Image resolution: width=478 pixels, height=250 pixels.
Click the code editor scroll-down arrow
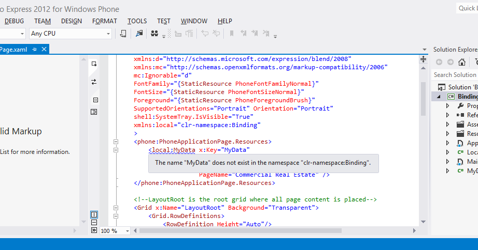(x=423, y=222)
